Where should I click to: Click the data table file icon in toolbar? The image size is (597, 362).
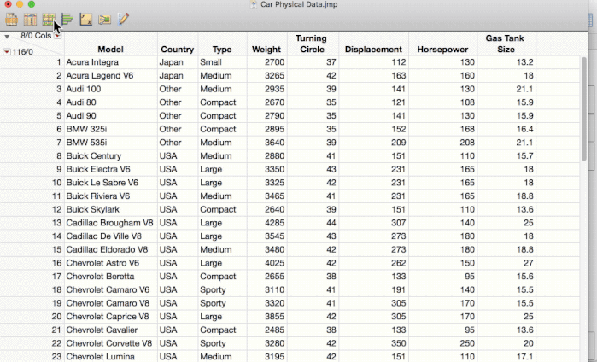pyautogui.click(x=11, y=19)
